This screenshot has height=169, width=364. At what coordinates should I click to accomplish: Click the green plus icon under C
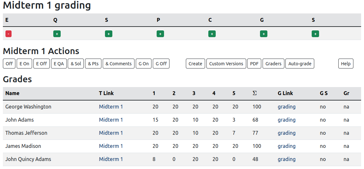(212, 34)
